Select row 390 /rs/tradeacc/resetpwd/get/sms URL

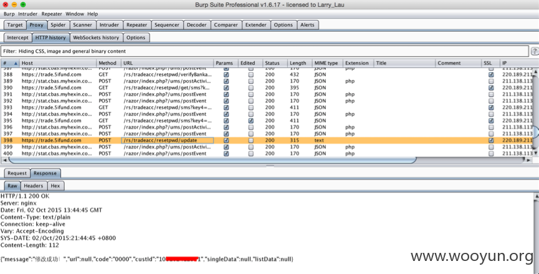[167, 88]
